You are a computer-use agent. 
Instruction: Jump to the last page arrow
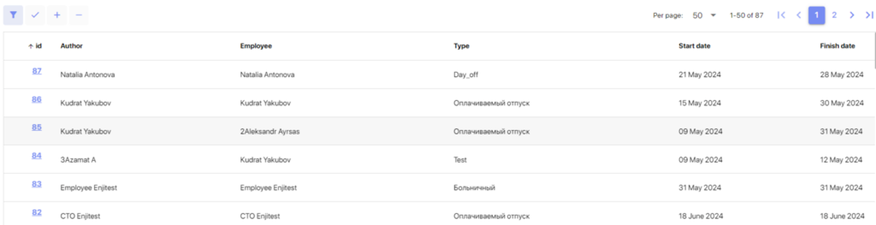(869, 15)
